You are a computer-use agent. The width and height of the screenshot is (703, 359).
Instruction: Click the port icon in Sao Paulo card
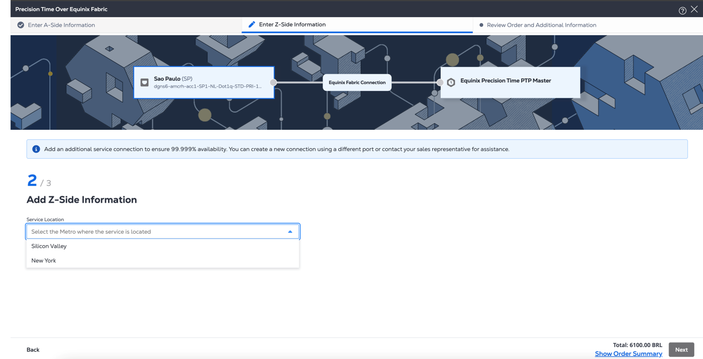[x=144, y=82]
